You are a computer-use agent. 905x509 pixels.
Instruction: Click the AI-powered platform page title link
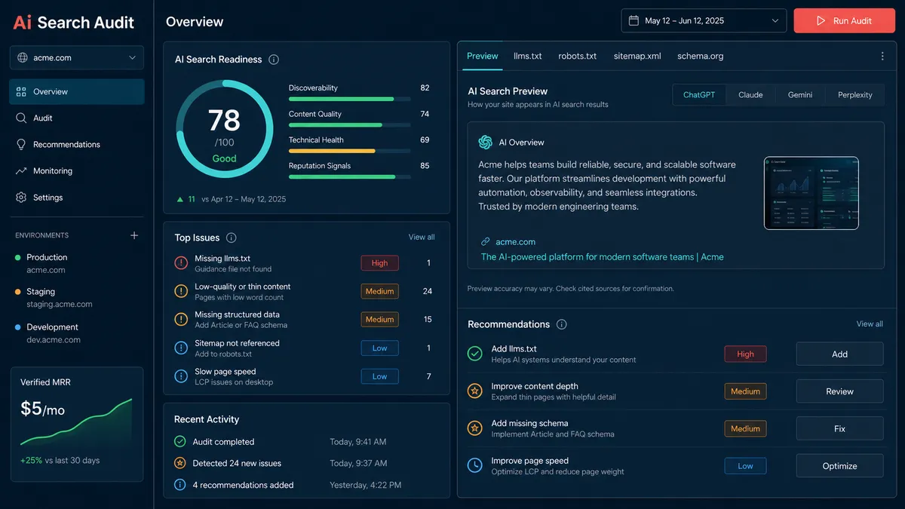[x=602, y=257]
